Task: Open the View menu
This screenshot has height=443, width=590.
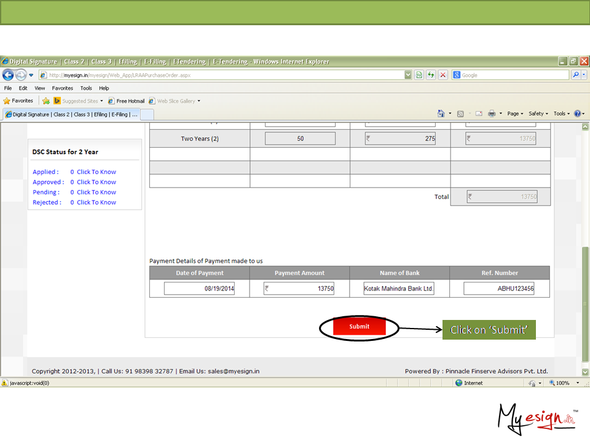Action: pyautogui.click(x=39, y=88)
